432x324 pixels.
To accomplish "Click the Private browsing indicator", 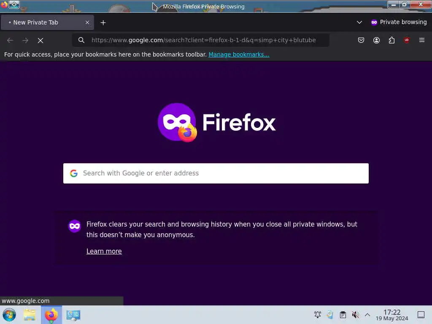I will (x=399, y=22).
